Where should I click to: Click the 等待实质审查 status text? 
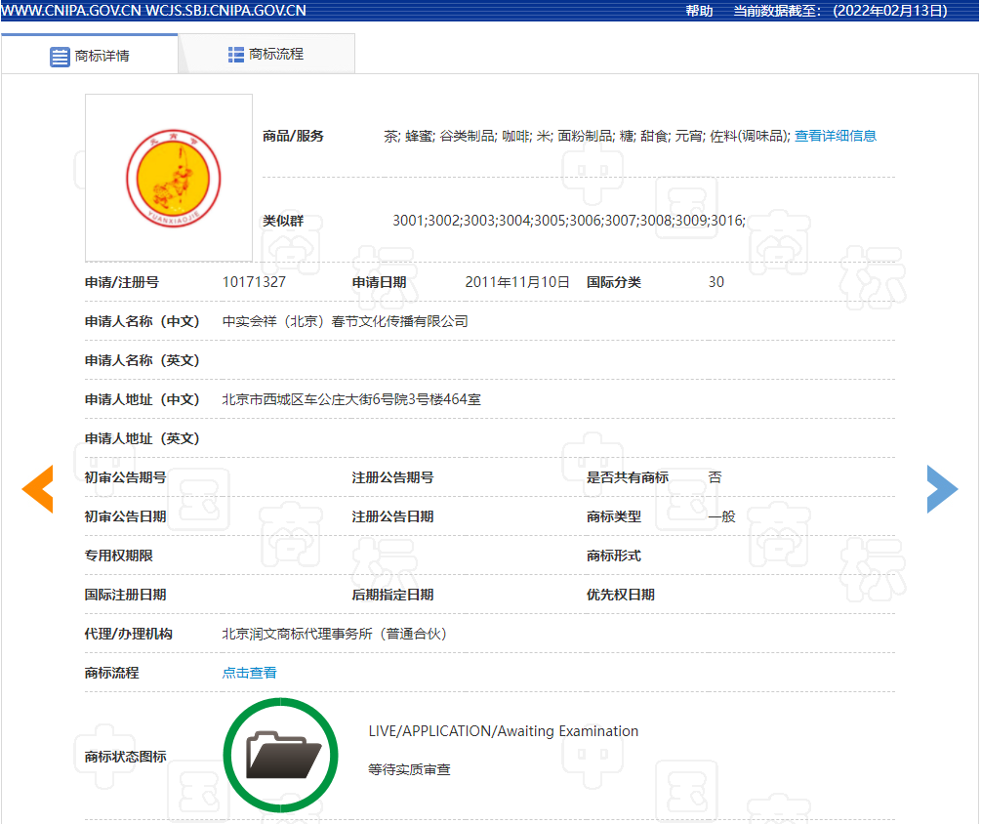(x=409, y=769)
